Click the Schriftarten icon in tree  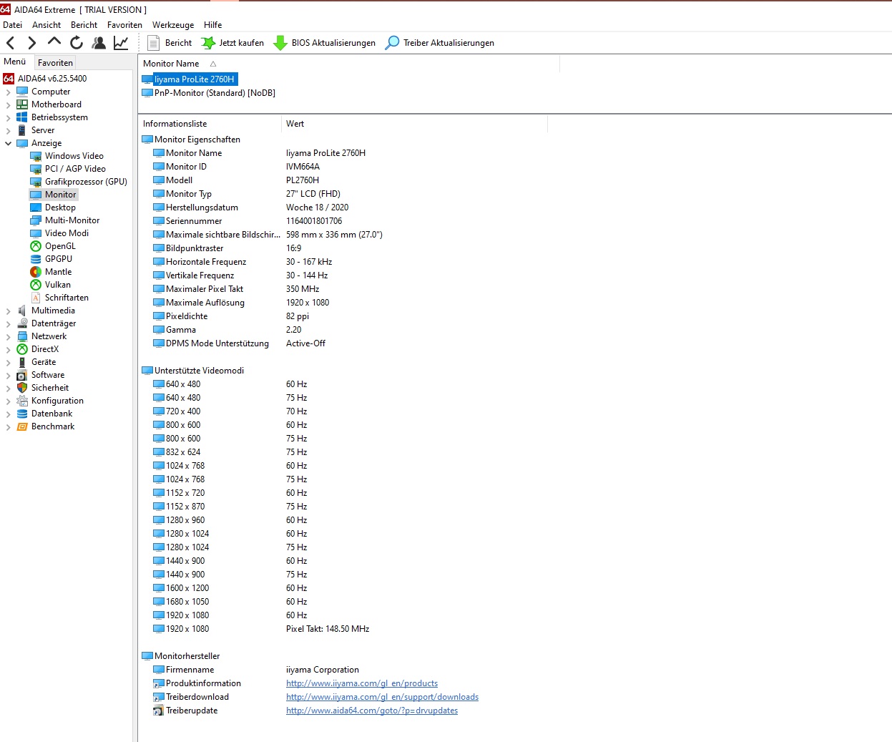click(x=36, y=298)
